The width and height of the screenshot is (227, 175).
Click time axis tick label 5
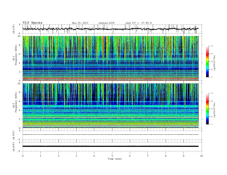112,156
